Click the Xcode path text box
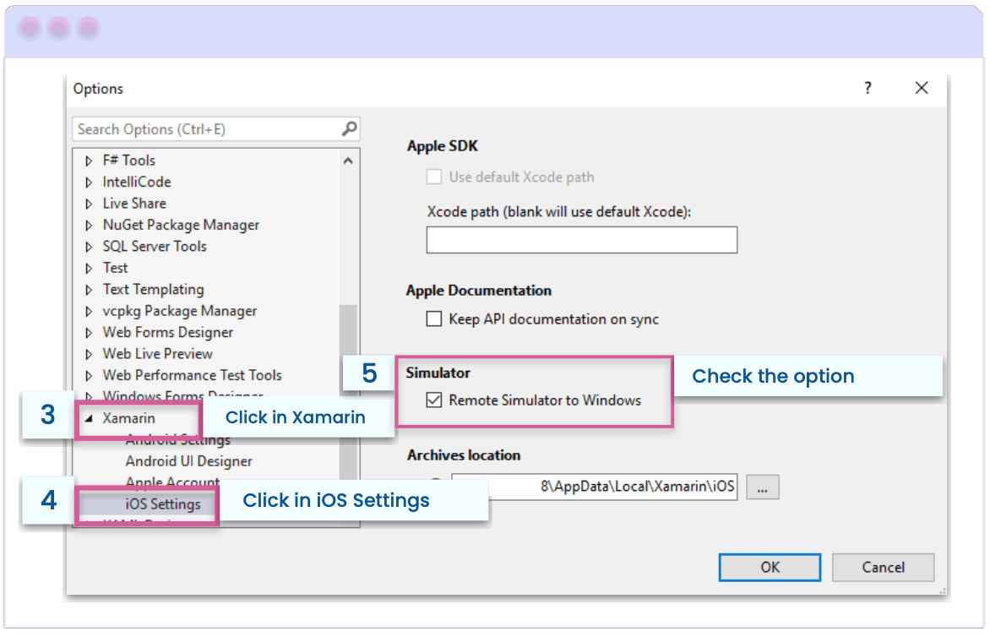Viewport: 990px width, 637px height. pyautogui.click(x=581, y=240)
